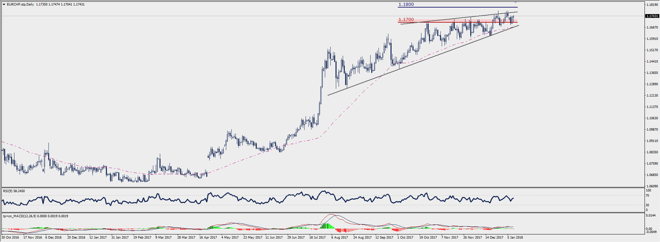Click the RSI(9) 58.2450 indicator label
The height and width of the screenshot is (242, 660).
[14, 191]
